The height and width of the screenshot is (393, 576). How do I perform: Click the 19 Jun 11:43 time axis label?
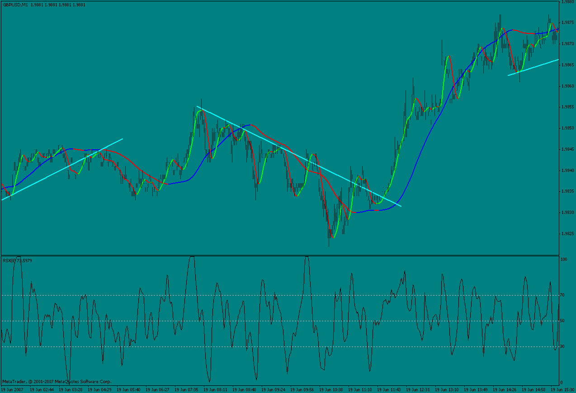click(388, 389)
